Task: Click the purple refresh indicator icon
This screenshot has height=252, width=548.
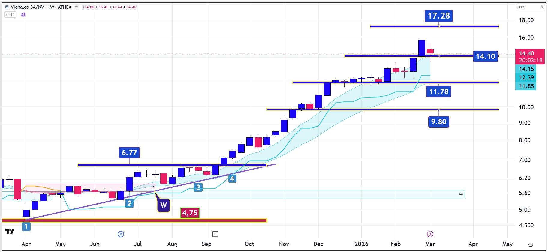Action: pos(23,15)
